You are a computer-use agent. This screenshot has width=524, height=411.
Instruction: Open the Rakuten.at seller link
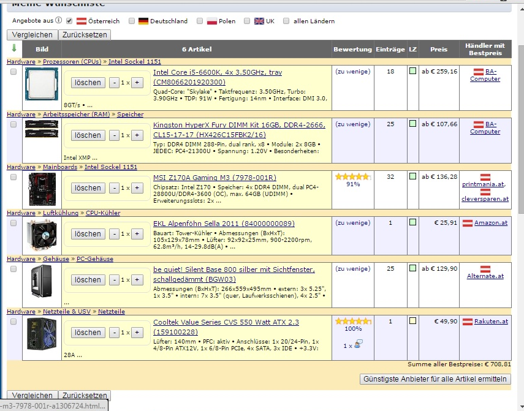click(491, 321)
